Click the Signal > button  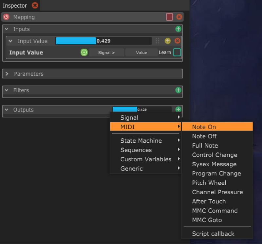(106, 52)
